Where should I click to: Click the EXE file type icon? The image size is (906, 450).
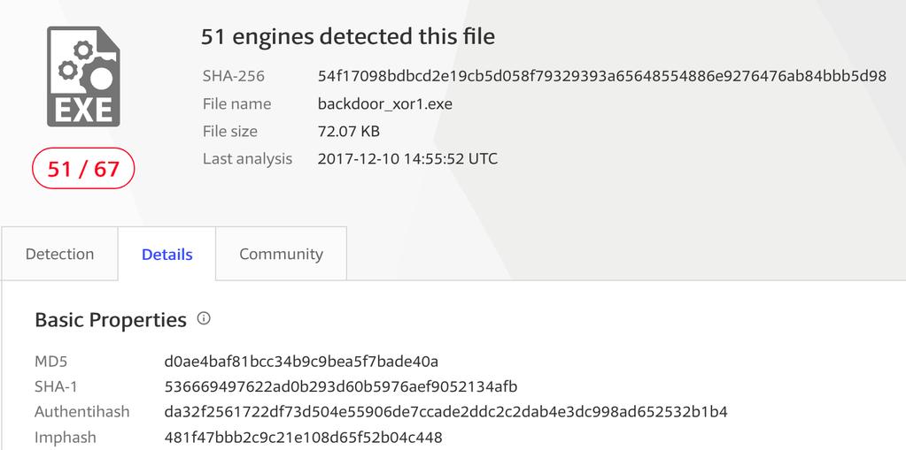[x=83, y=77]
